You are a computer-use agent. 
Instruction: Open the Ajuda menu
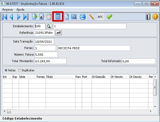(20, 10)
